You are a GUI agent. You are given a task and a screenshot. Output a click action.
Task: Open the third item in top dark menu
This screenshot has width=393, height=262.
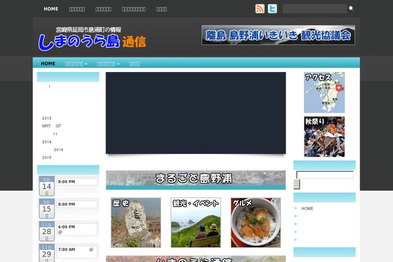click(x=103, y=9)
